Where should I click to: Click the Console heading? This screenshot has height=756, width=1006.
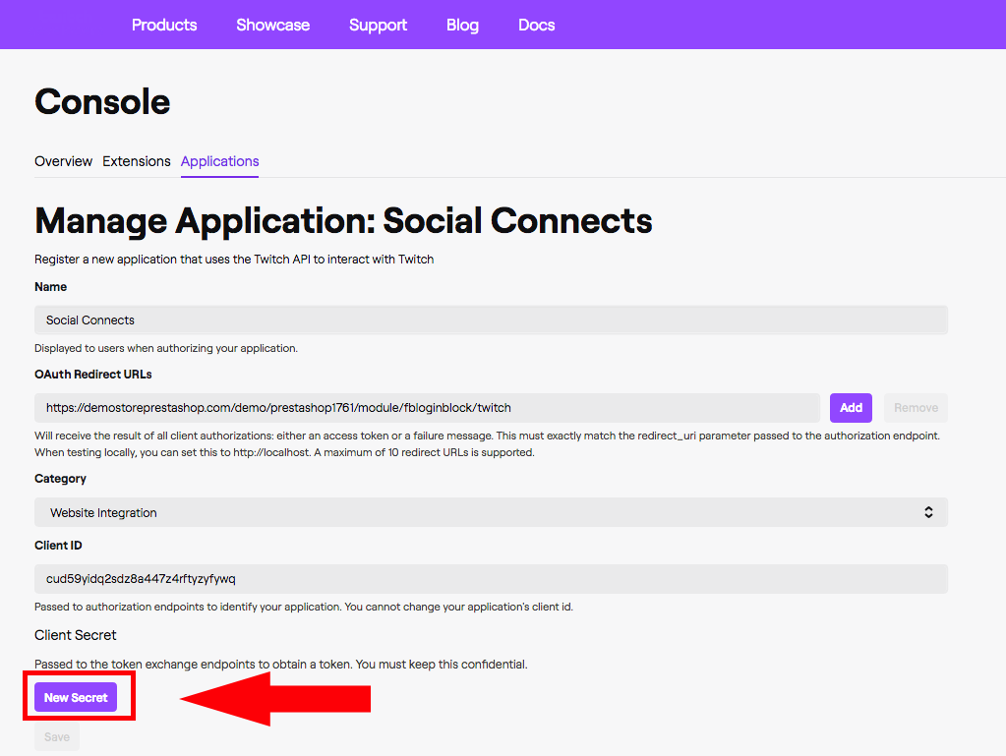[102, 102]
